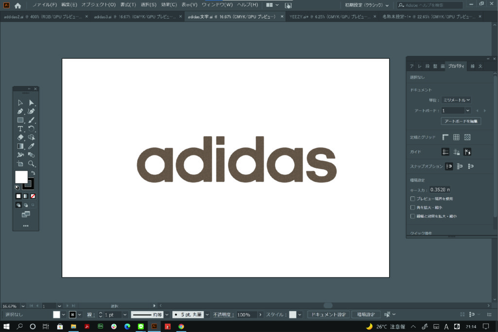This screenshot has width=498, height=332.
Task: Check the 角を拡大・縮小 option
Action: coord(413,208)
